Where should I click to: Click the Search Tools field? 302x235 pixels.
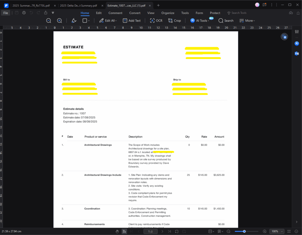[237, 13]
